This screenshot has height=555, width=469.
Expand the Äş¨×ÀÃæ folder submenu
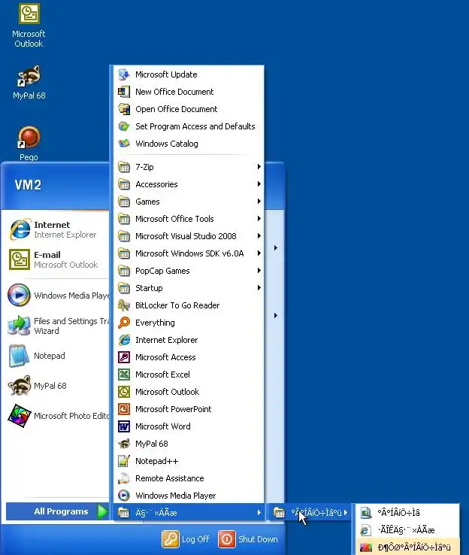click(x=189, y=513)
